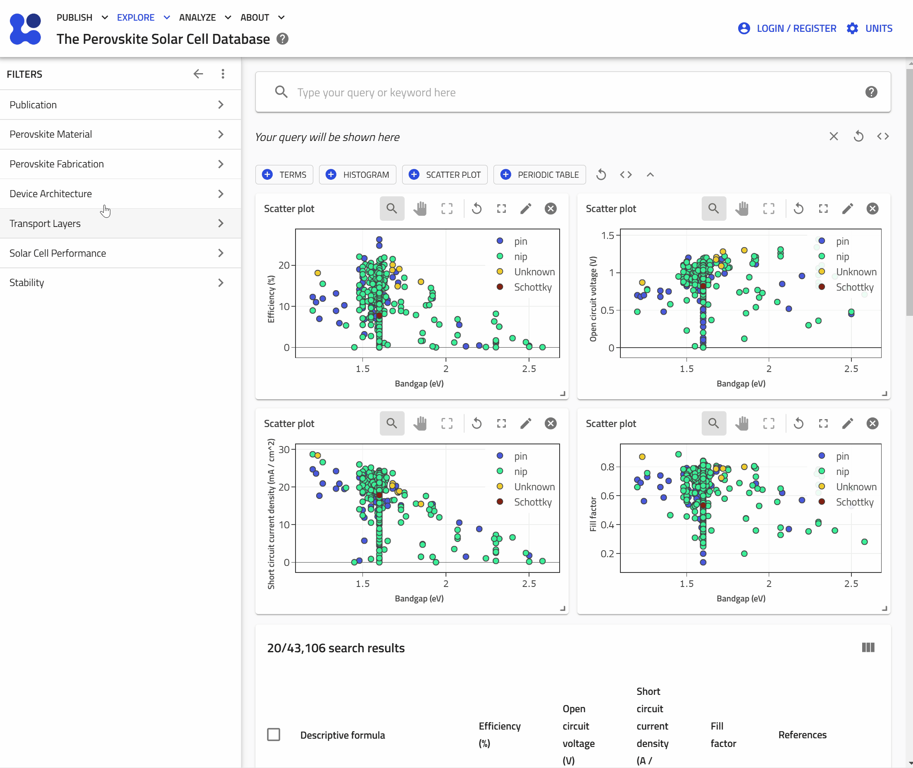Select the pan hand tool in Efficiency scatter plot
913x768 pixels.
[x=420, y=209]
